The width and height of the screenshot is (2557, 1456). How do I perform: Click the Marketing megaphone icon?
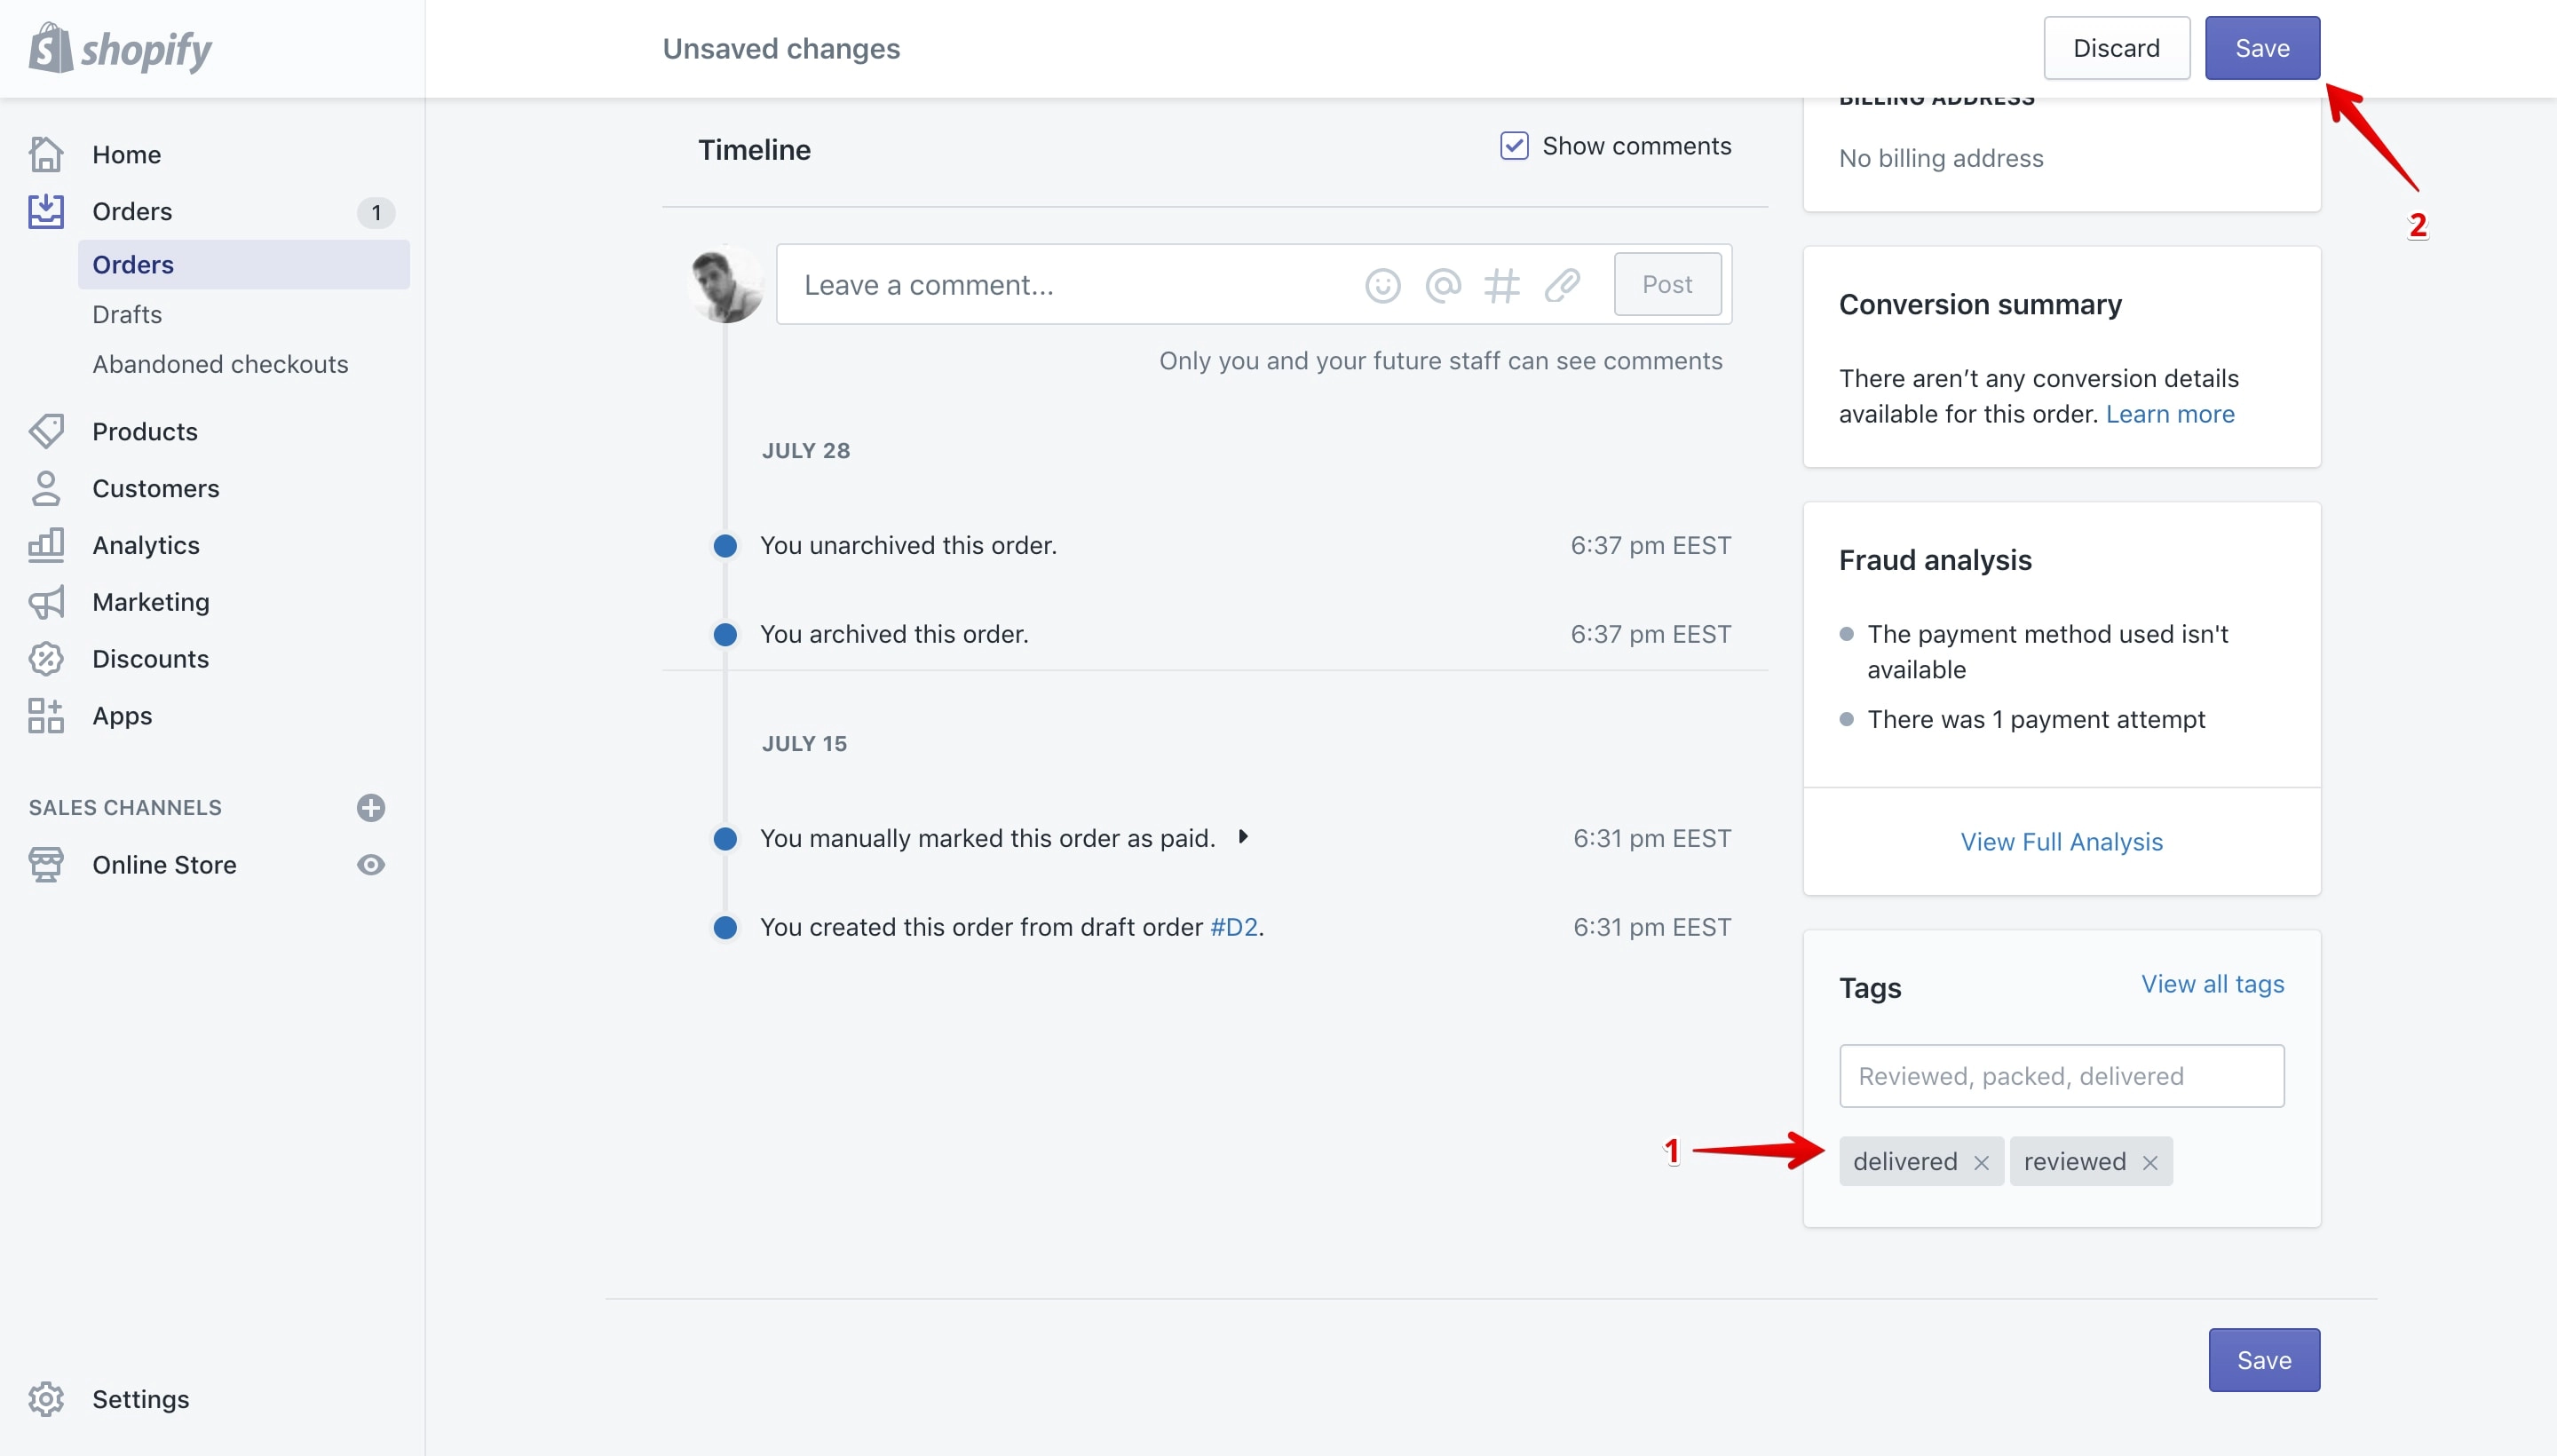(x=46, y=602)
